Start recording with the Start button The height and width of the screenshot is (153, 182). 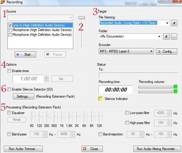[25, 54]
